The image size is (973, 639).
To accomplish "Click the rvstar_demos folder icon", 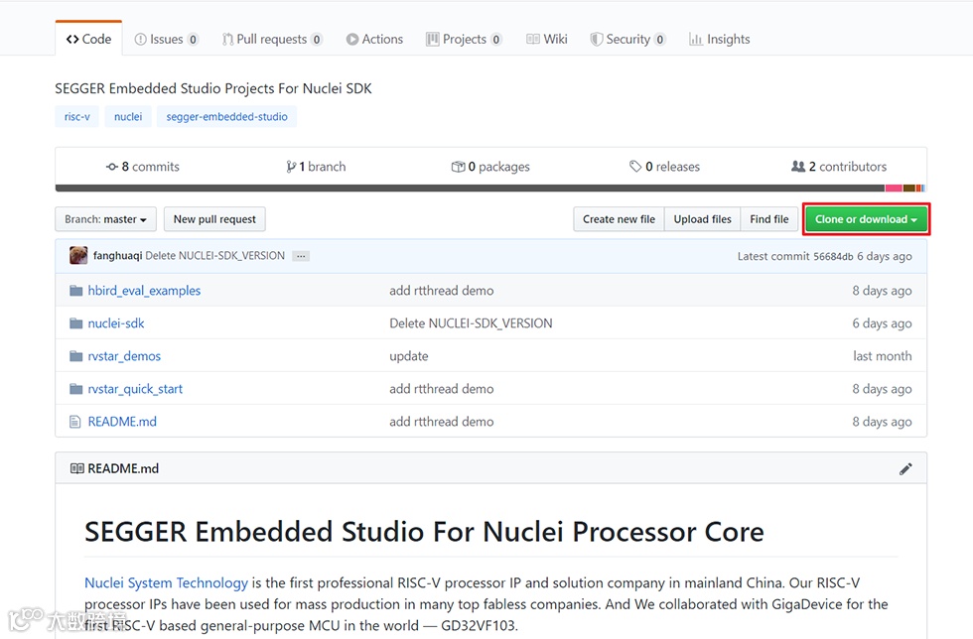I will click(x=75, y=356).
